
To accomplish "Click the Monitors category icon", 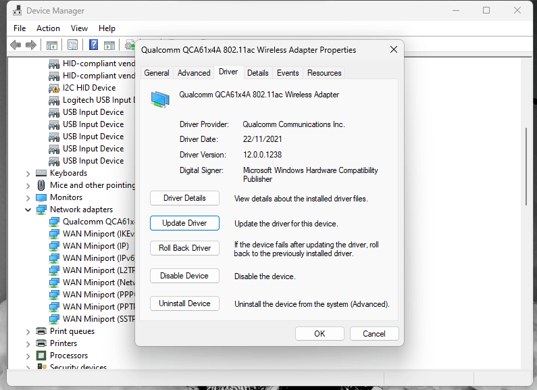I will (x=41, y=197).
